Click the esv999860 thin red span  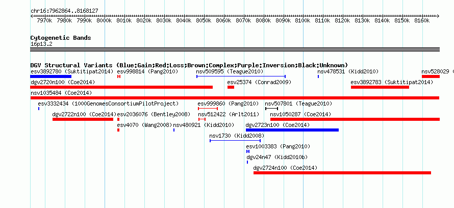tap(208, 109)
